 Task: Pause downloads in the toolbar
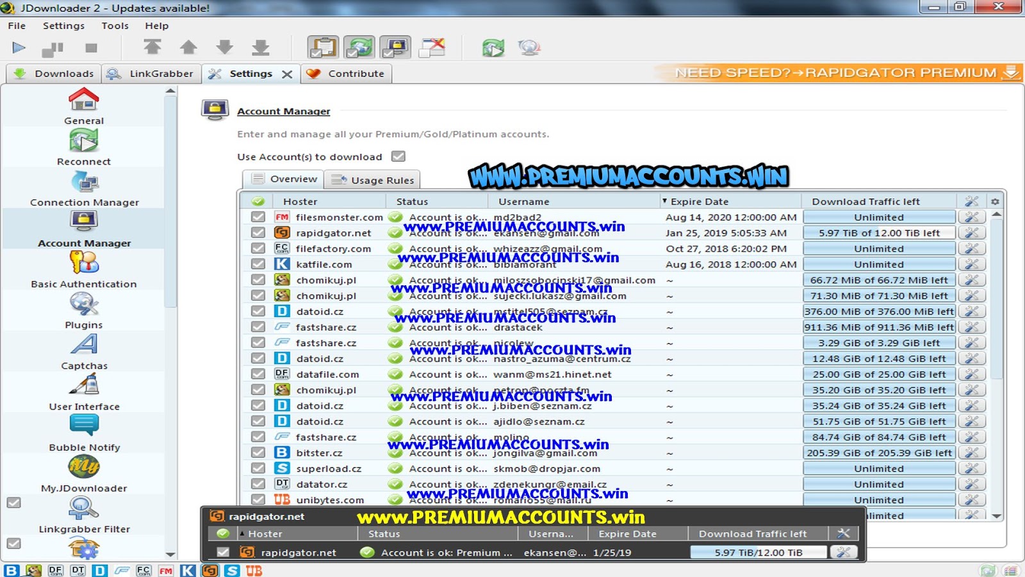[x=53, y=48]
